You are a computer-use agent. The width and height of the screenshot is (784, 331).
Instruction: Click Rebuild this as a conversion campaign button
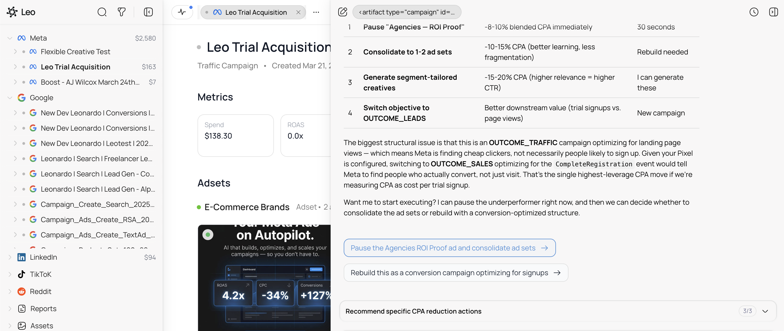(x=456, y=272)
